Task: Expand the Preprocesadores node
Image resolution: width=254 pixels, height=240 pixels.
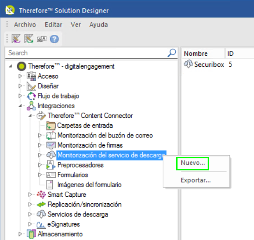Action: coord(40,165)
